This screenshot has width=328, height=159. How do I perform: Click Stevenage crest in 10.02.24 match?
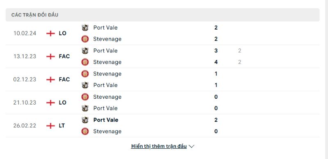85,39
